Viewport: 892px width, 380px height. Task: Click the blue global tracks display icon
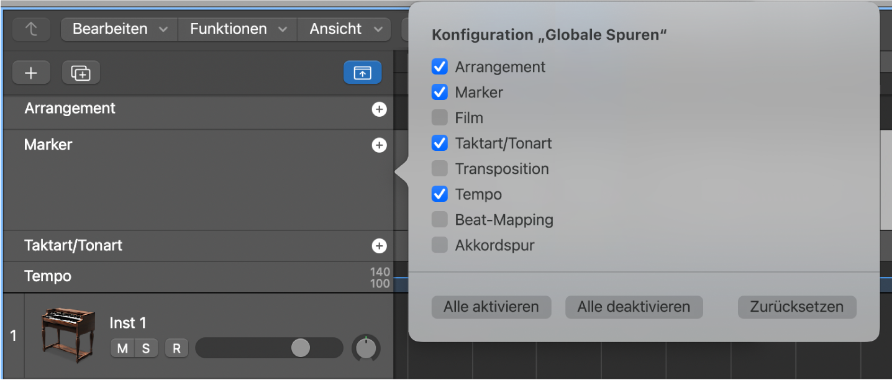(x=362, y=73)
